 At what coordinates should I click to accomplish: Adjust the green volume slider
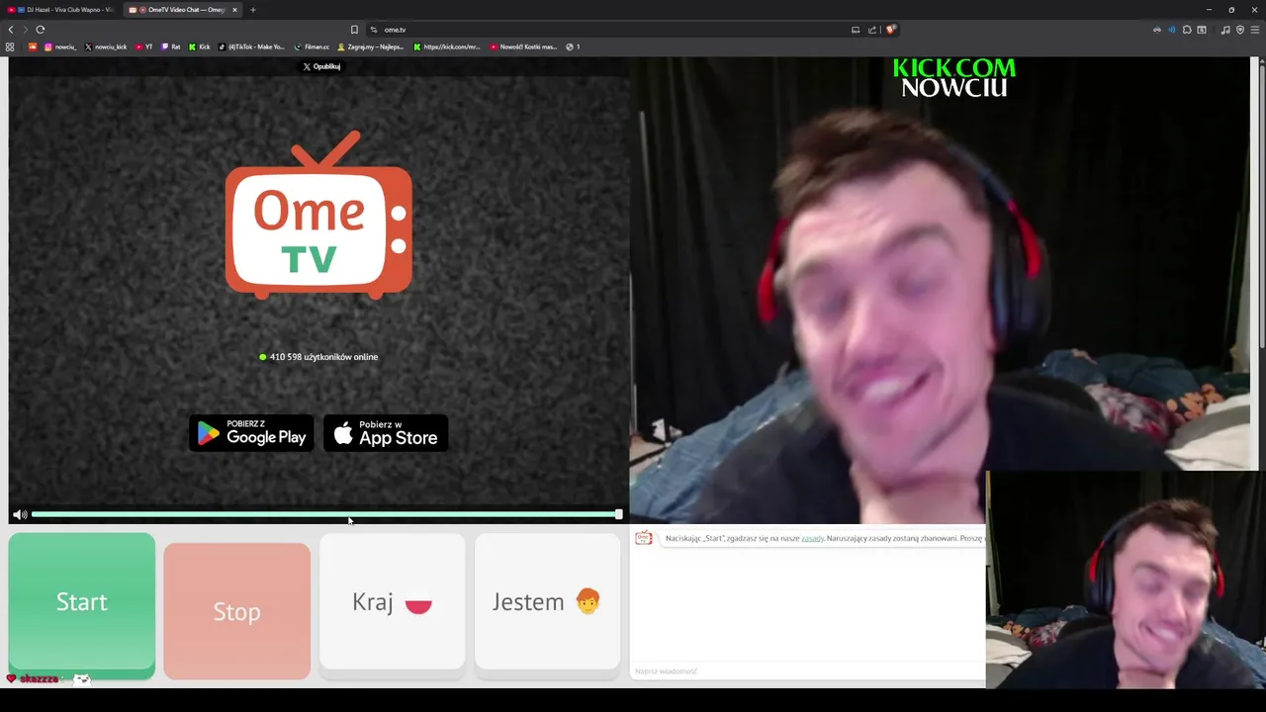(326, 514)
